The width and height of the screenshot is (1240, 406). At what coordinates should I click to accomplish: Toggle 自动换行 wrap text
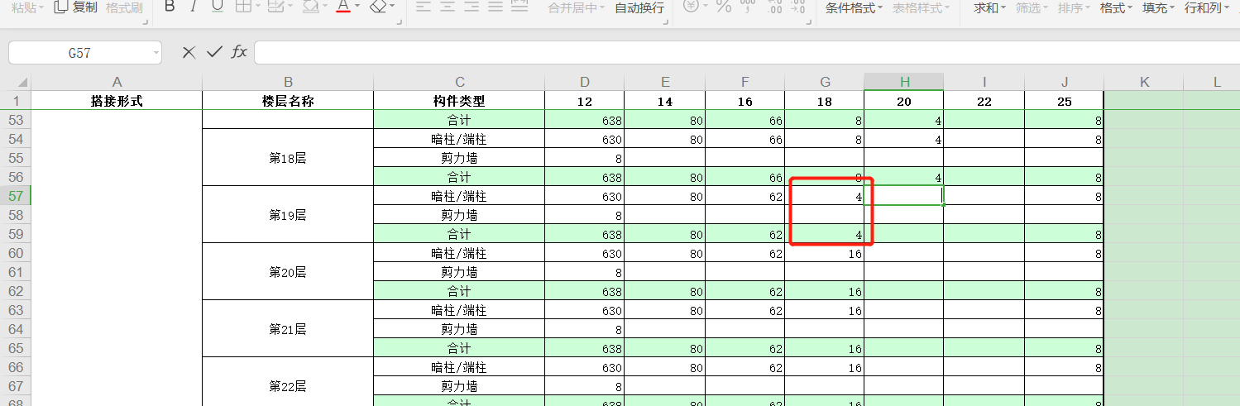point(639,7)
